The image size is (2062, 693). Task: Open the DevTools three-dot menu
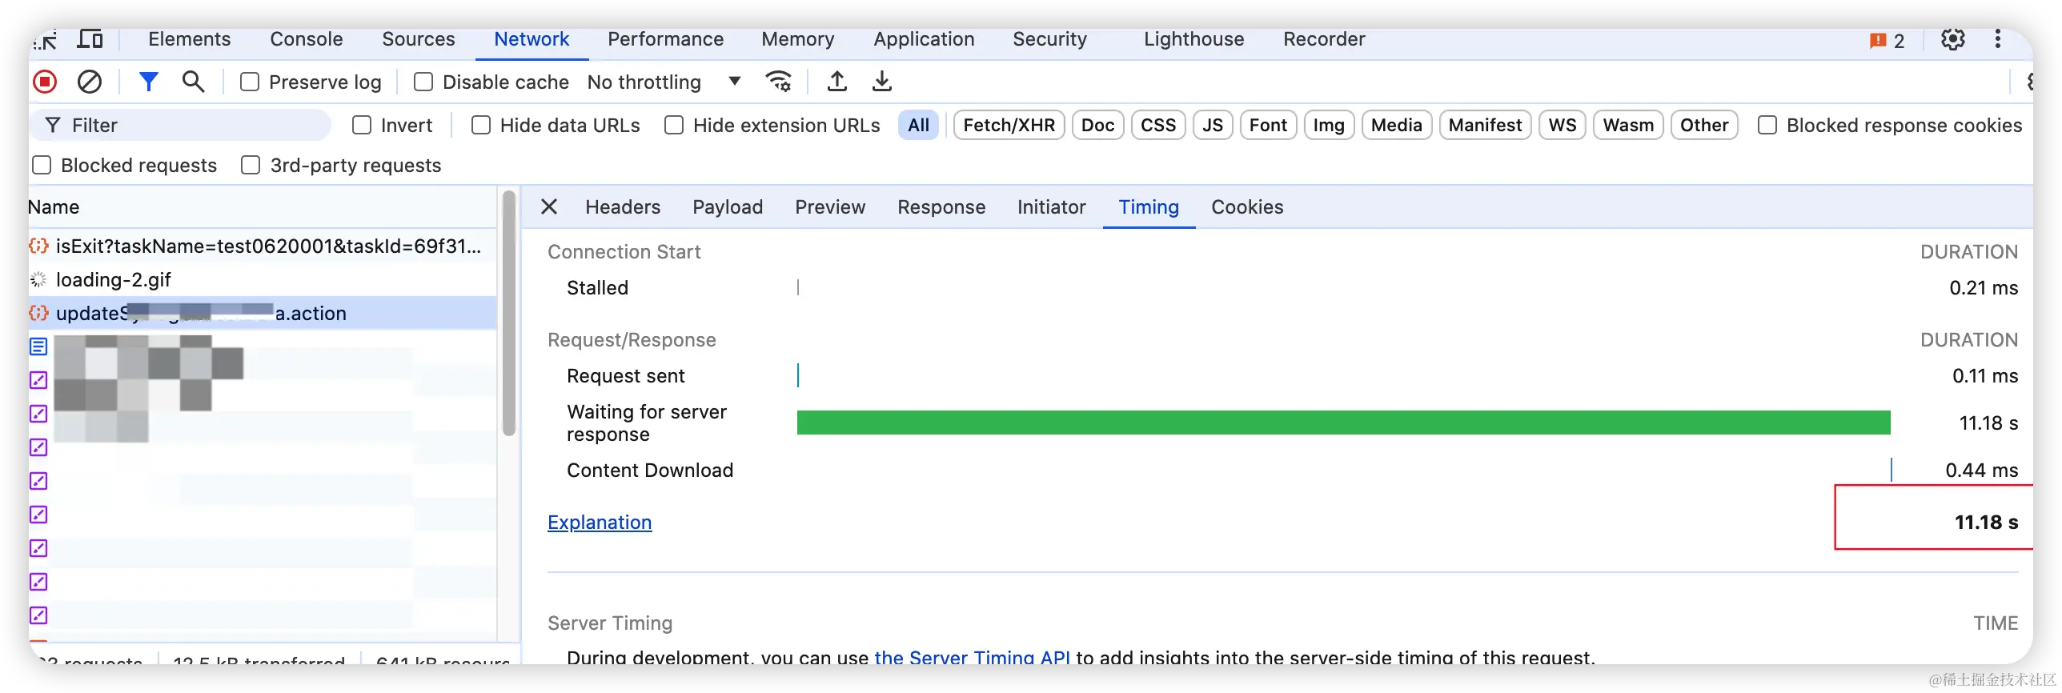pos(1997,39)
